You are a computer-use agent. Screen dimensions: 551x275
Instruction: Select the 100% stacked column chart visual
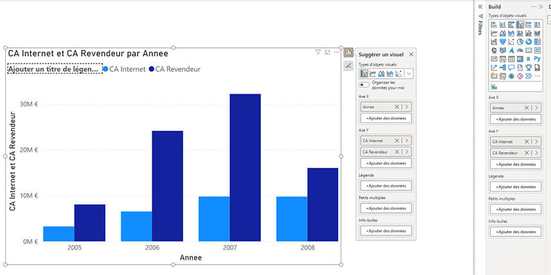pyautogui.click(x=537, y=24)
